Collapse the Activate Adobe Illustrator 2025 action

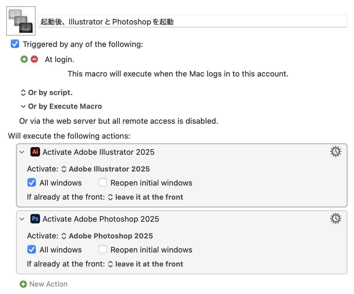tap(21, 152)
